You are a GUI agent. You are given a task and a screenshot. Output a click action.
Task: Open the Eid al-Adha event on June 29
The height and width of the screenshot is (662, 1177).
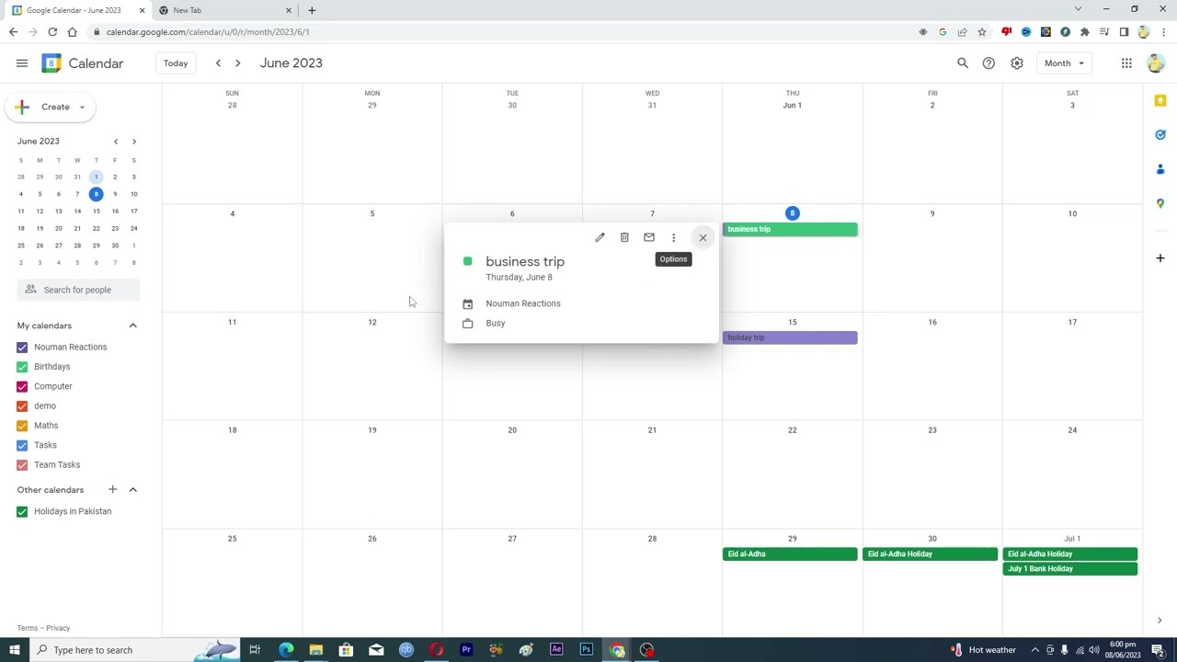tap(790, 554)
